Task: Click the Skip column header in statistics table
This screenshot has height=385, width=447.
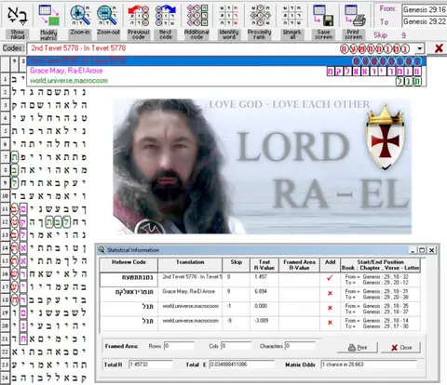Action: pos(237,265)
